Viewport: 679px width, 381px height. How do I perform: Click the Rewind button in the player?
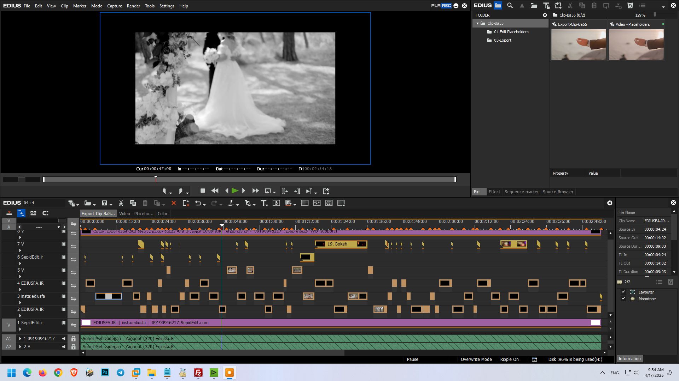[x=215, y=191]
